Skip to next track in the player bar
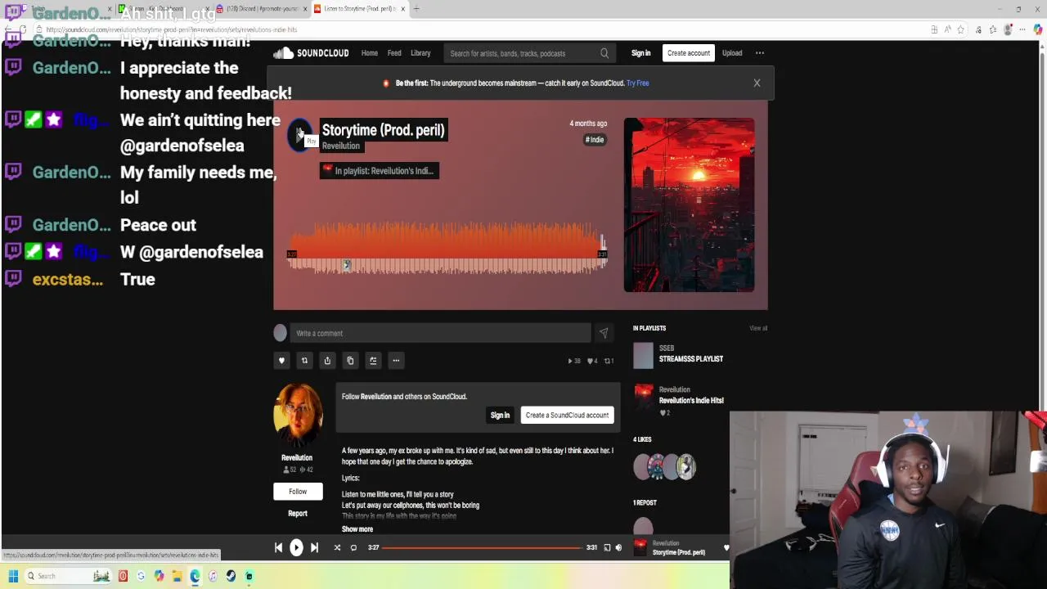The width and height of the screenshot is (1047, 589). 314,548
